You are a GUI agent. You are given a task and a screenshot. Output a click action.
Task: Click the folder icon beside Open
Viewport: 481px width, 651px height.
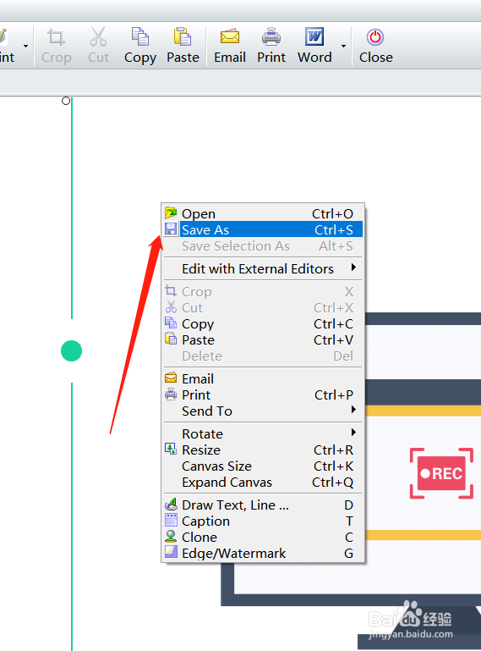(x=171, y=213)
